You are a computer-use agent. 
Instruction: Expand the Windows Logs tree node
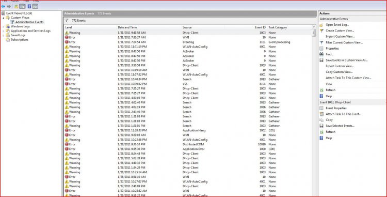[x=4, y=27]
